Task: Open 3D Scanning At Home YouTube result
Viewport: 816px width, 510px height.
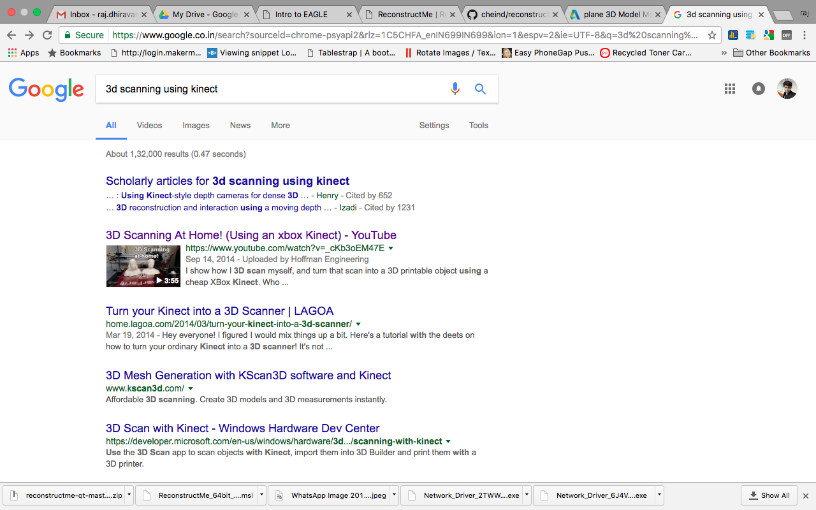Action: [251, 235]
